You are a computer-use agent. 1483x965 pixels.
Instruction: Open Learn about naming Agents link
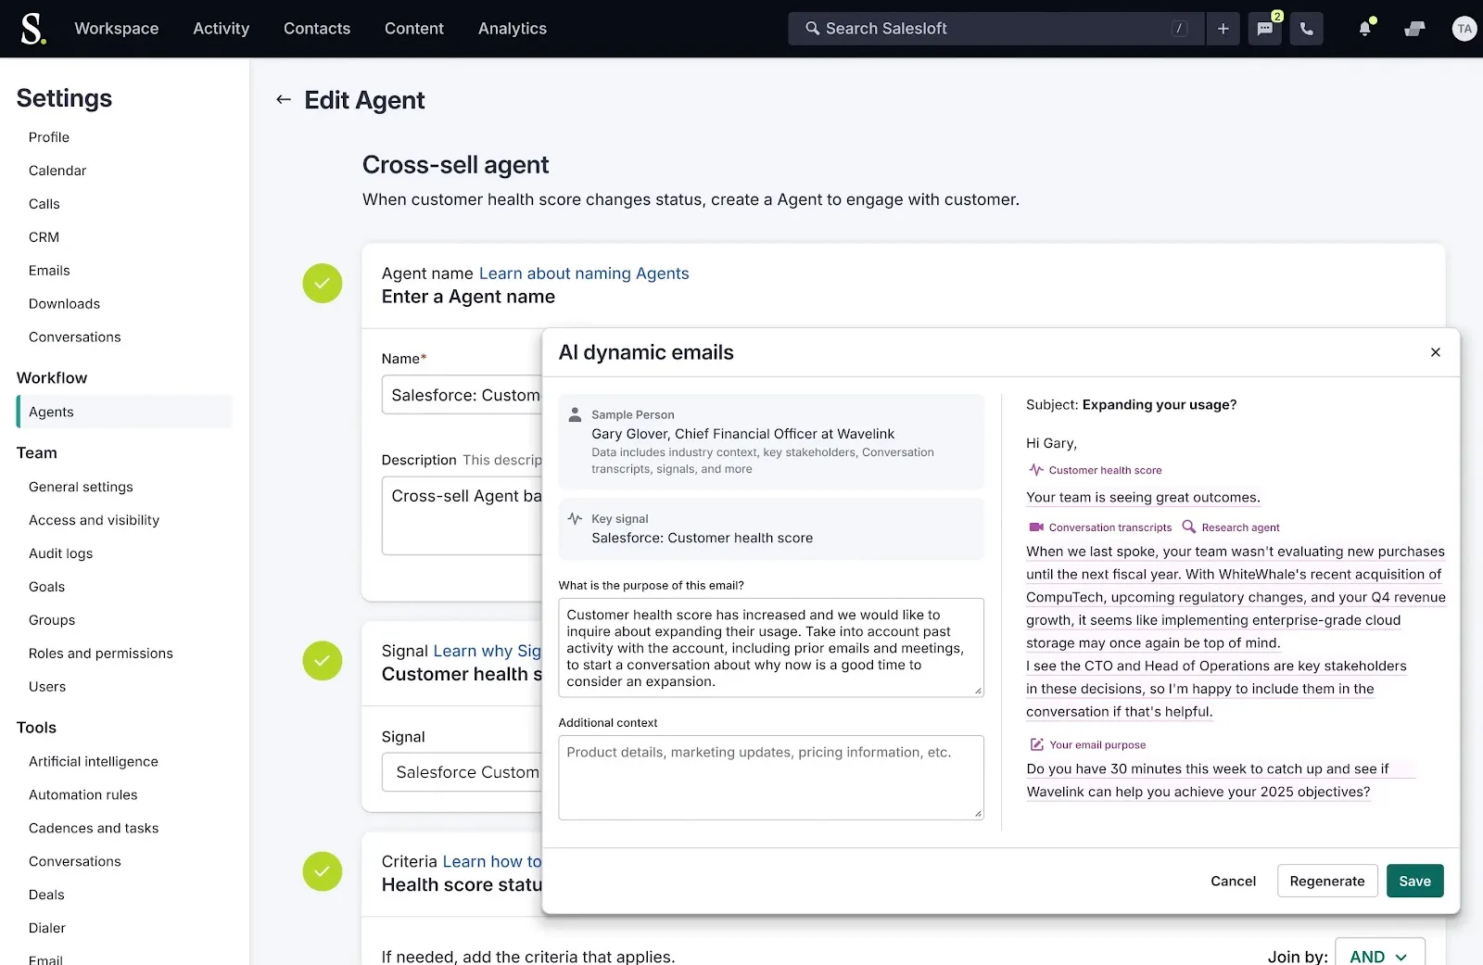pos(584,273)
